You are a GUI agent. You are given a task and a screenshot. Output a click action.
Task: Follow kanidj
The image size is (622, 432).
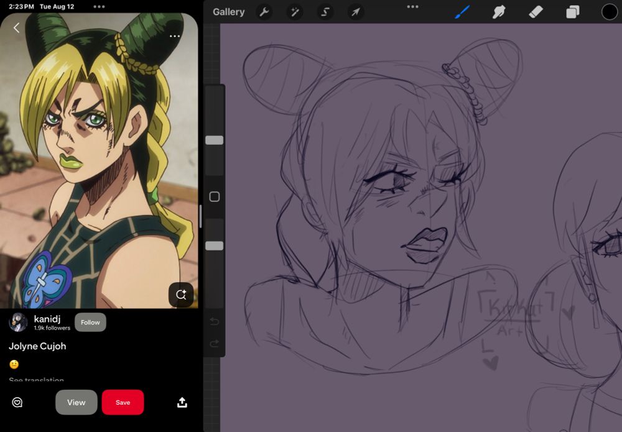pyautogui.click(x=90, y=322)
